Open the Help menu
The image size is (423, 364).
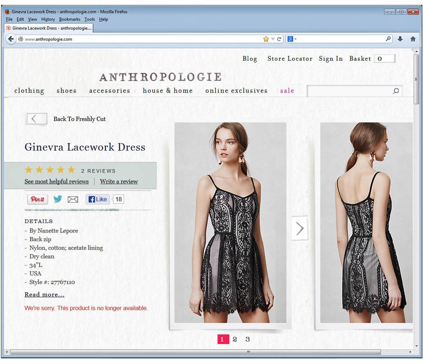pos(103,19)
